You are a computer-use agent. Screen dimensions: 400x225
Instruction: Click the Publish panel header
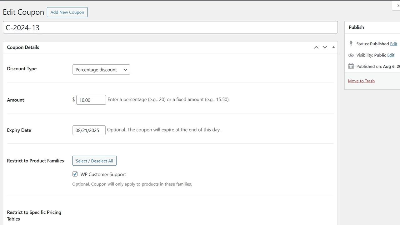356,27
